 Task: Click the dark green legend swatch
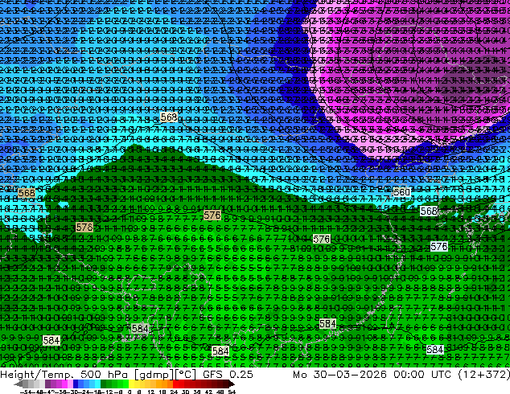104,384
